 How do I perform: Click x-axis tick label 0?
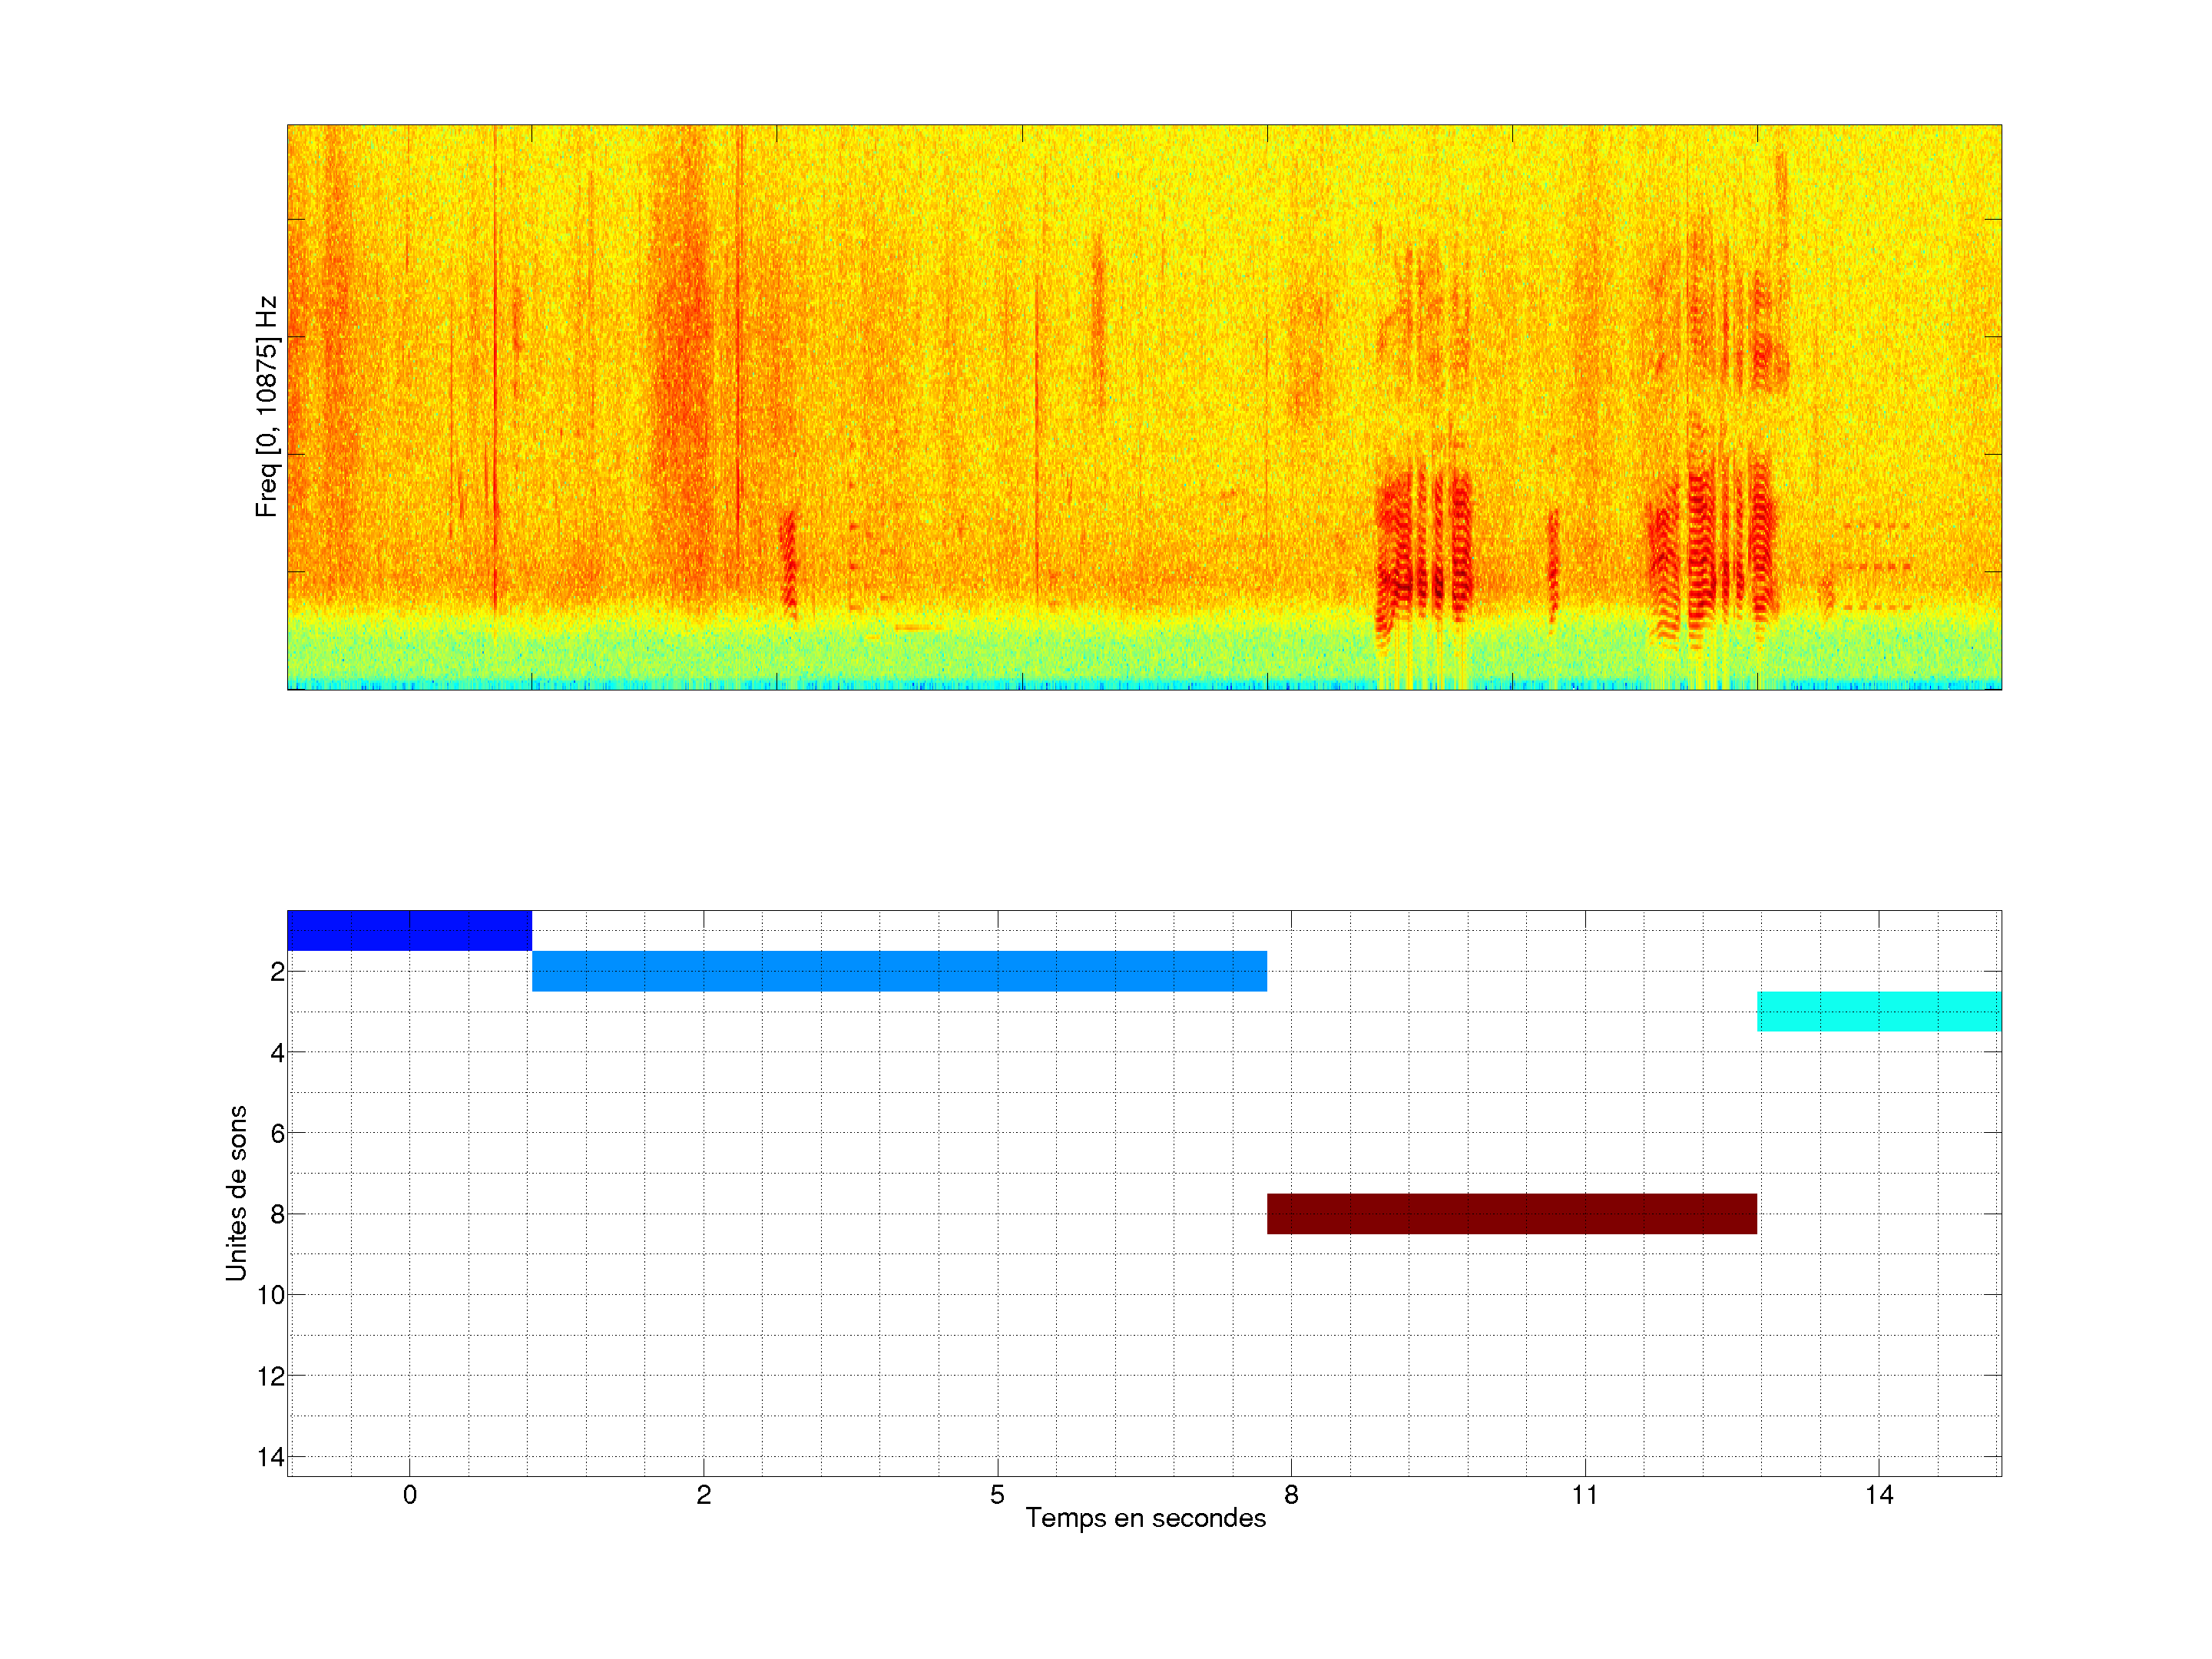pos(410,1495)
